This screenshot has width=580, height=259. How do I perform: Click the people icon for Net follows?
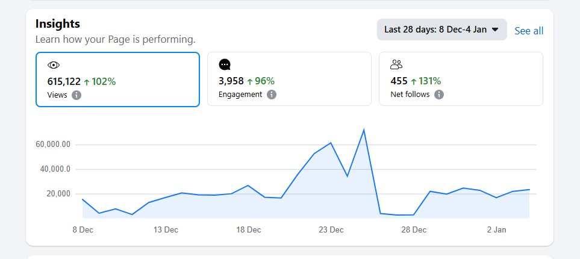(x=396, y=65)
